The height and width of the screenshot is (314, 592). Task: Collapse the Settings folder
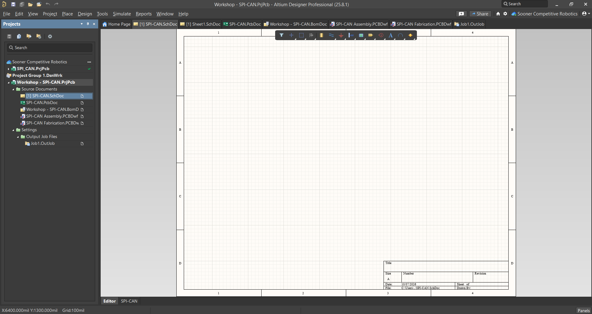click(13, 130)
